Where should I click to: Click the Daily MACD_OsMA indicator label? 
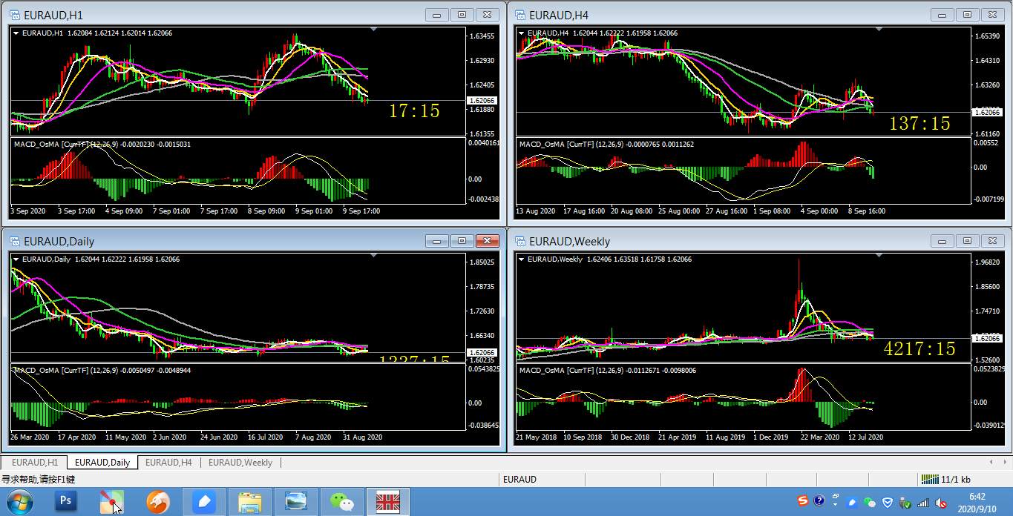point(102,370)
